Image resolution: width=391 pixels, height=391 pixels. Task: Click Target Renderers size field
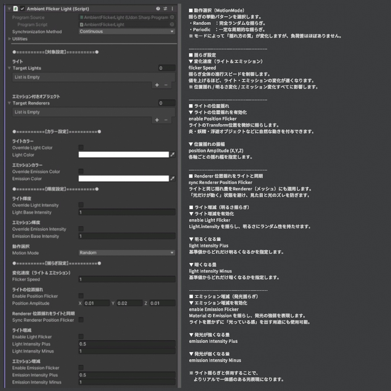(x=167, y=103)
